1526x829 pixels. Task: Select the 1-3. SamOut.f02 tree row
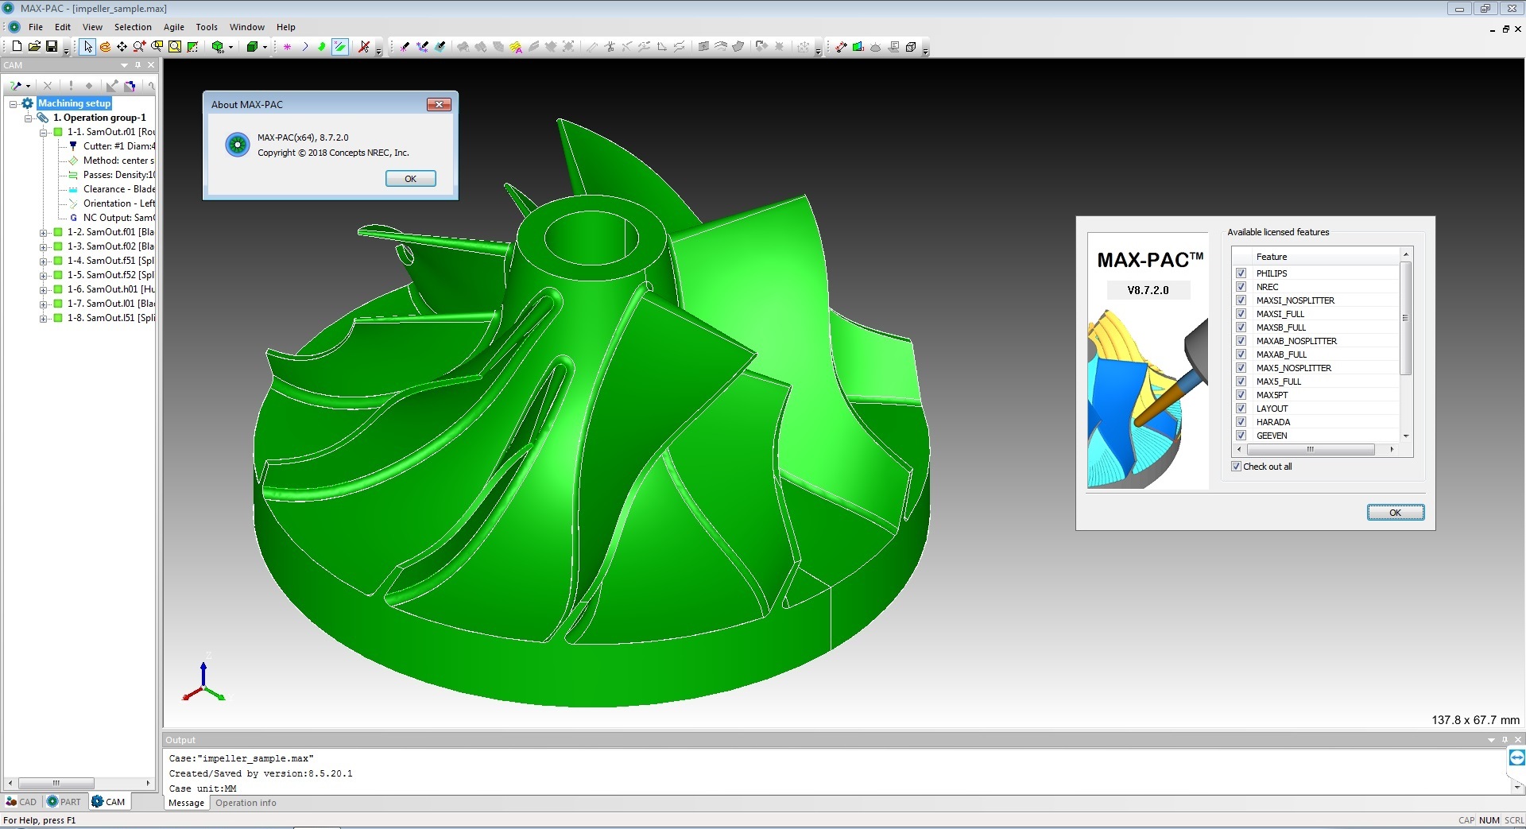tap(104, 246)
